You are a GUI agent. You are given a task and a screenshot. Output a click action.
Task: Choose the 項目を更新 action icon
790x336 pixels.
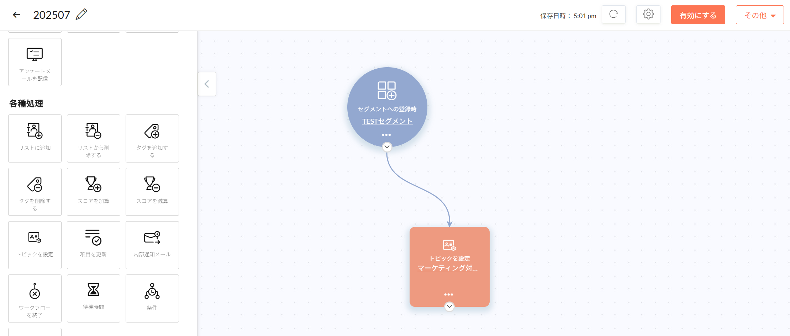tap(93, 238)
